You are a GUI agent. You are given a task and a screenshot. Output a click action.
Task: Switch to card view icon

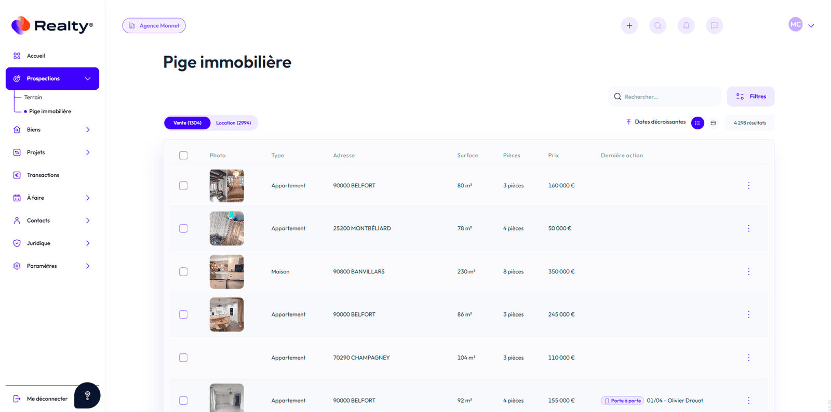pyautogui.click(x=713, y=123)
